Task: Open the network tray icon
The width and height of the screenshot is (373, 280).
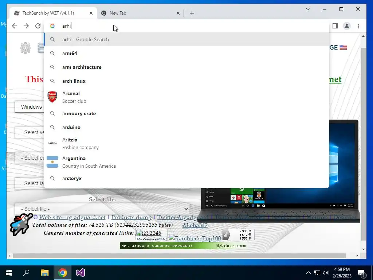Action: 317,273
